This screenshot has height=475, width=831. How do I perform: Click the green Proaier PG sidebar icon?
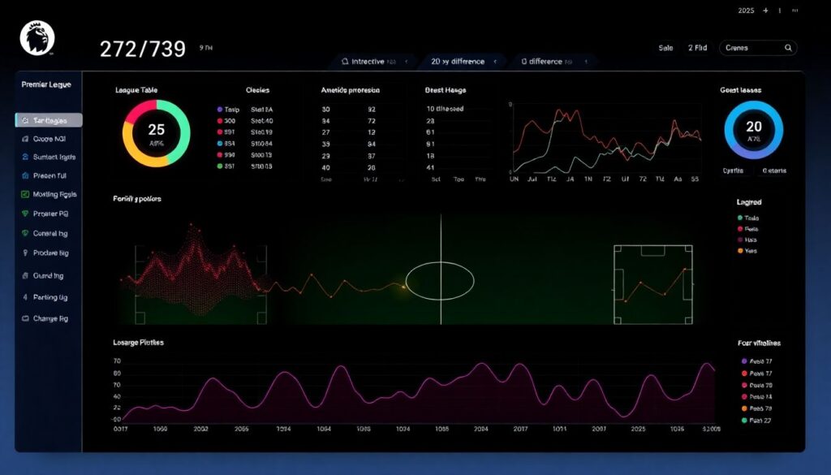point(24,214)
